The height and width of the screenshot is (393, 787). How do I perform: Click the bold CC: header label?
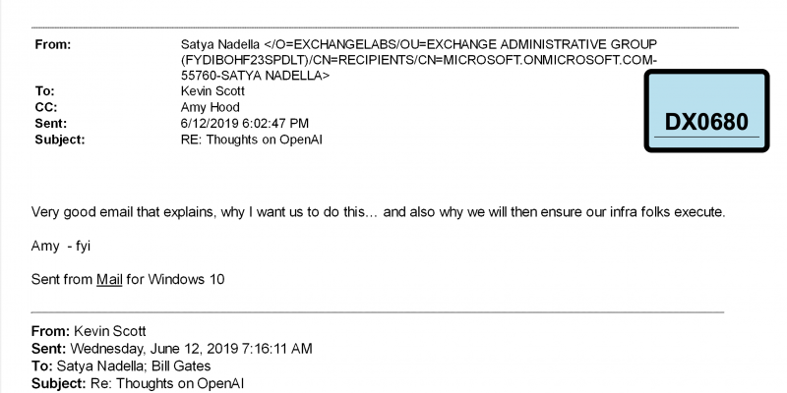(x=45, y=107)
